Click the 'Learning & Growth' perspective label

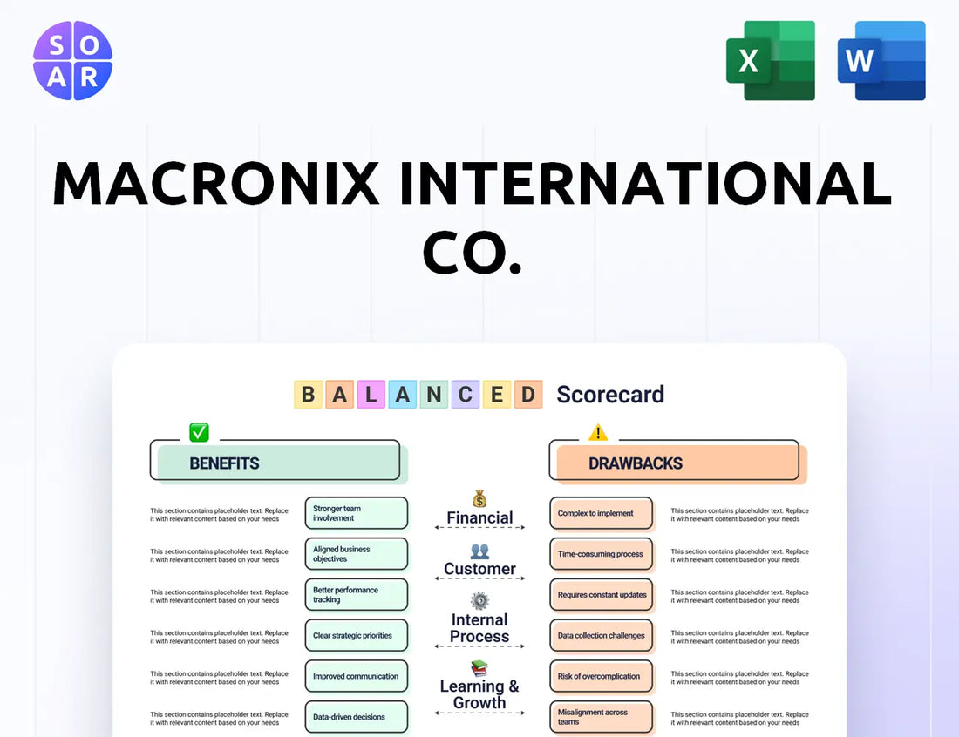click(x=479, y=695)
